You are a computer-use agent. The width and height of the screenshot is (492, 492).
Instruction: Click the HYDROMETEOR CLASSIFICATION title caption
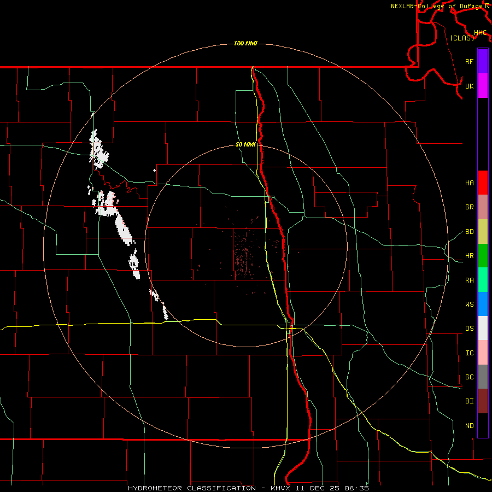[x=192, y=488]
